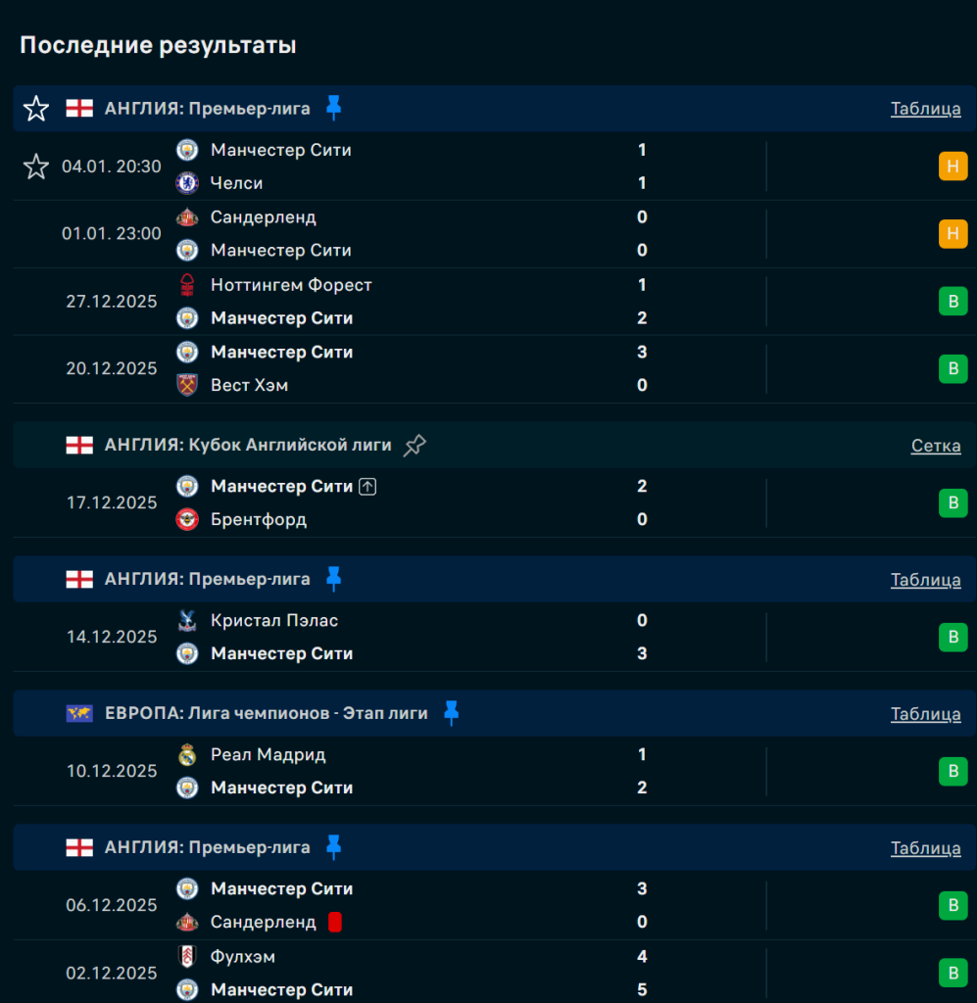
Task: Open the League Cup Сетка bracket link
Action: pos(935,446)
